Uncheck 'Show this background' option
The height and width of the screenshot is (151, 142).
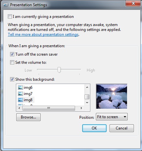12,79
